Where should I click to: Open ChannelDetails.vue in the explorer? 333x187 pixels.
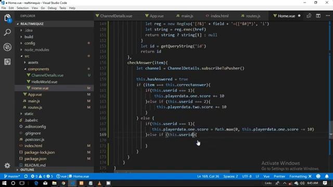pyautogui.click(x=47, y=75)
